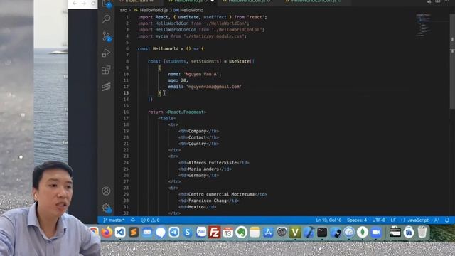Image resolution: width=455 pixels, height=256 pixels.
Task: Open FileZilla from the dock
Action: [215, 233]
